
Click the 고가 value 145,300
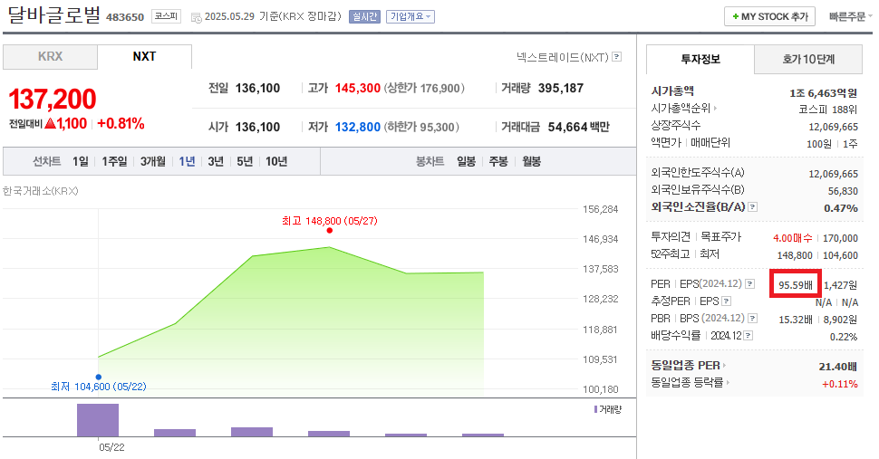358,88
